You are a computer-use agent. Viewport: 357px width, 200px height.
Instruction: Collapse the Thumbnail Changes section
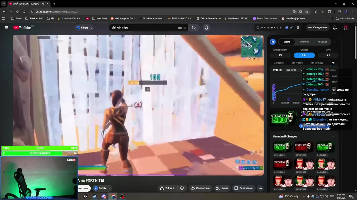click(333, 136)
